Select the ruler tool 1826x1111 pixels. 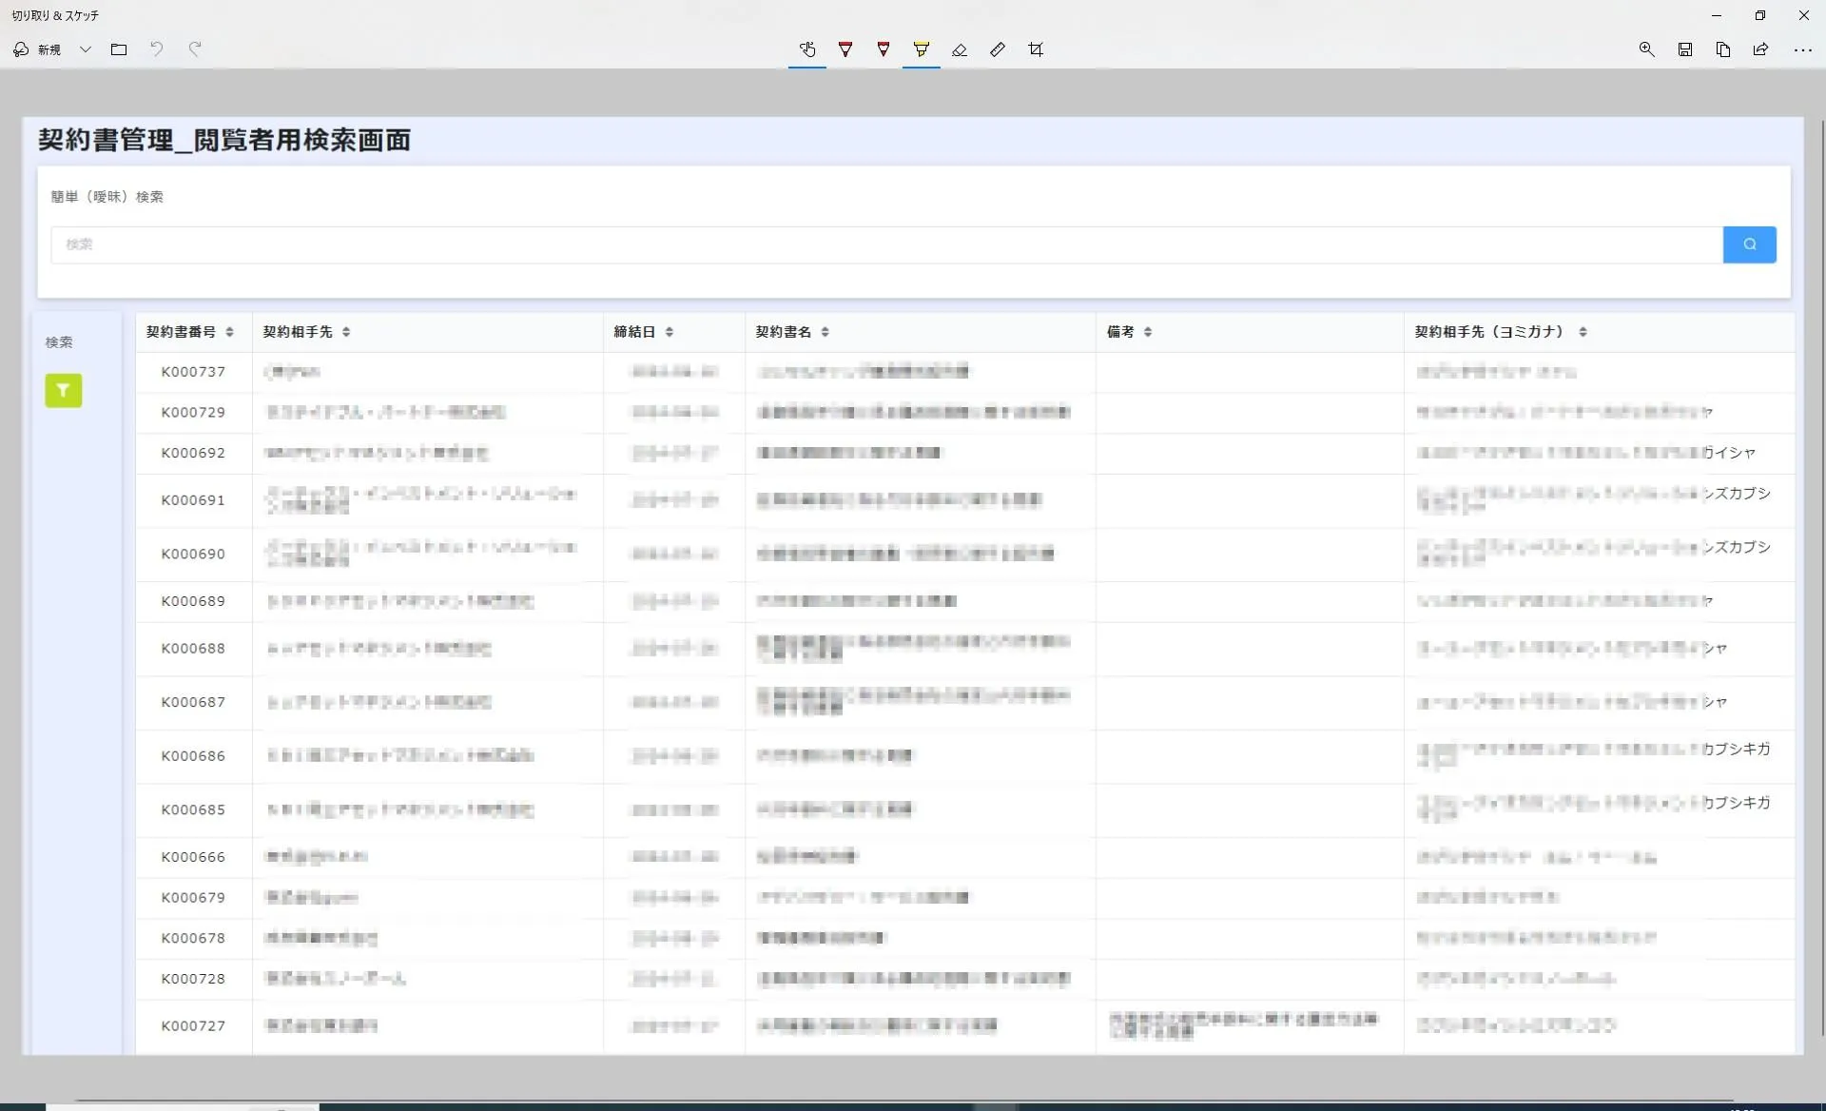[x=997, y=49]
